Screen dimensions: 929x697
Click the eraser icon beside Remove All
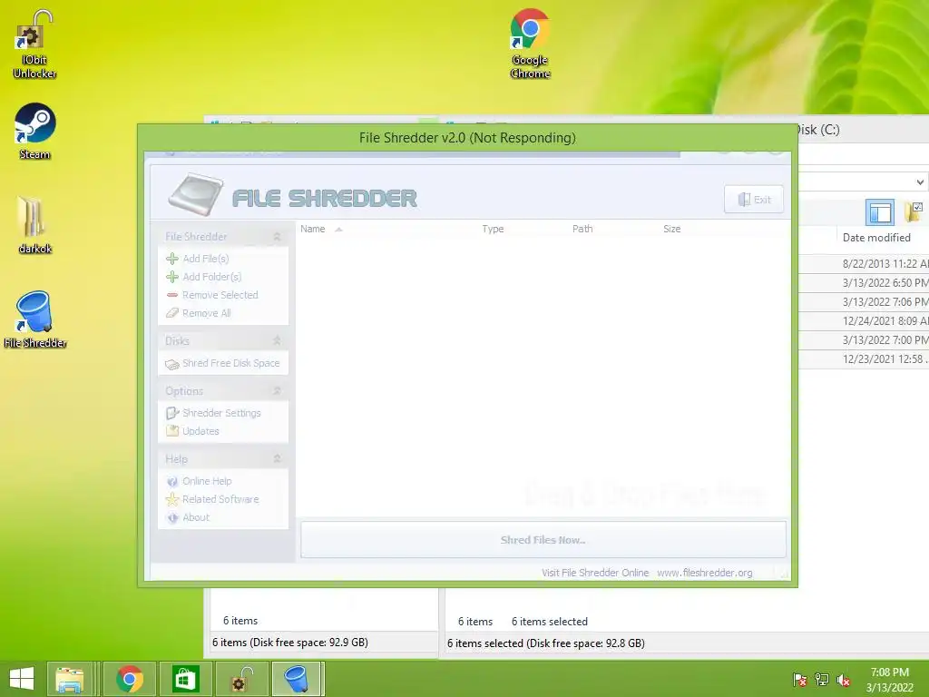click(x=172, y=313)
